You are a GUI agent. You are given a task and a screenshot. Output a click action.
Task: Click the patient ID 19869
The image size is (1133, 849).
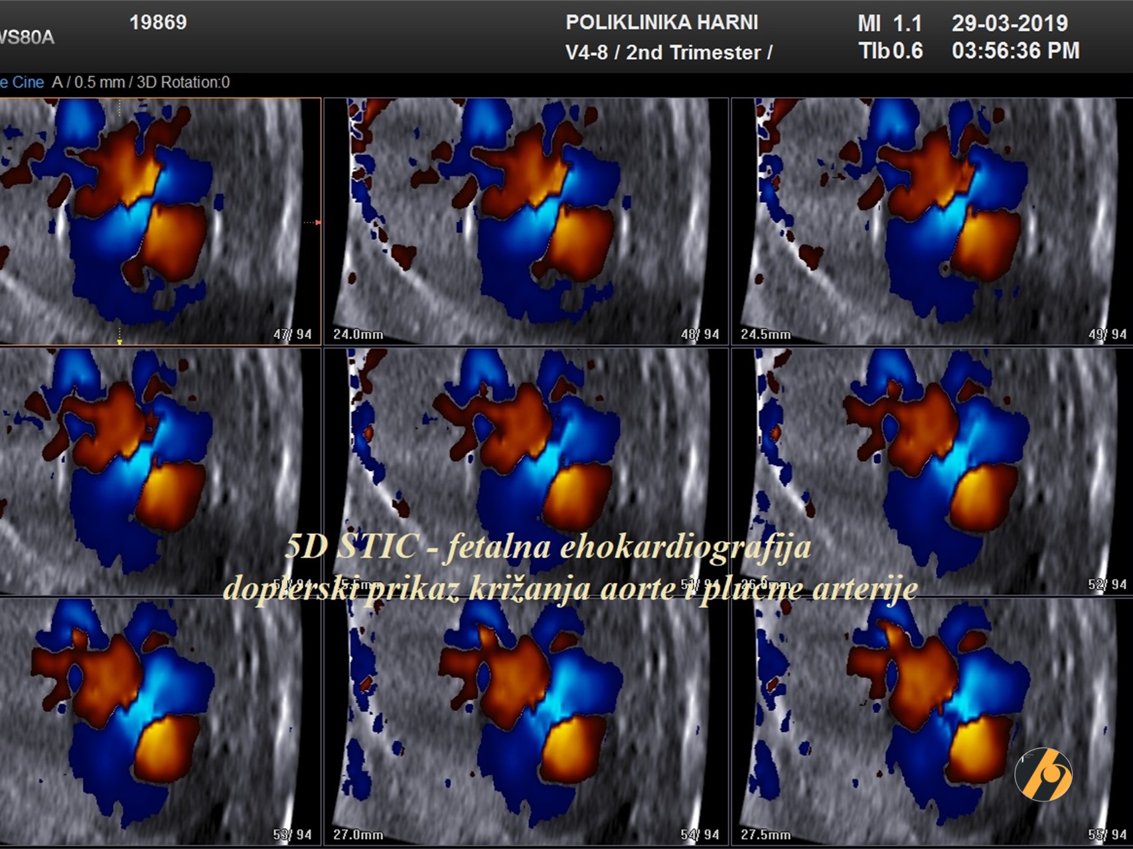coord(158,23)
